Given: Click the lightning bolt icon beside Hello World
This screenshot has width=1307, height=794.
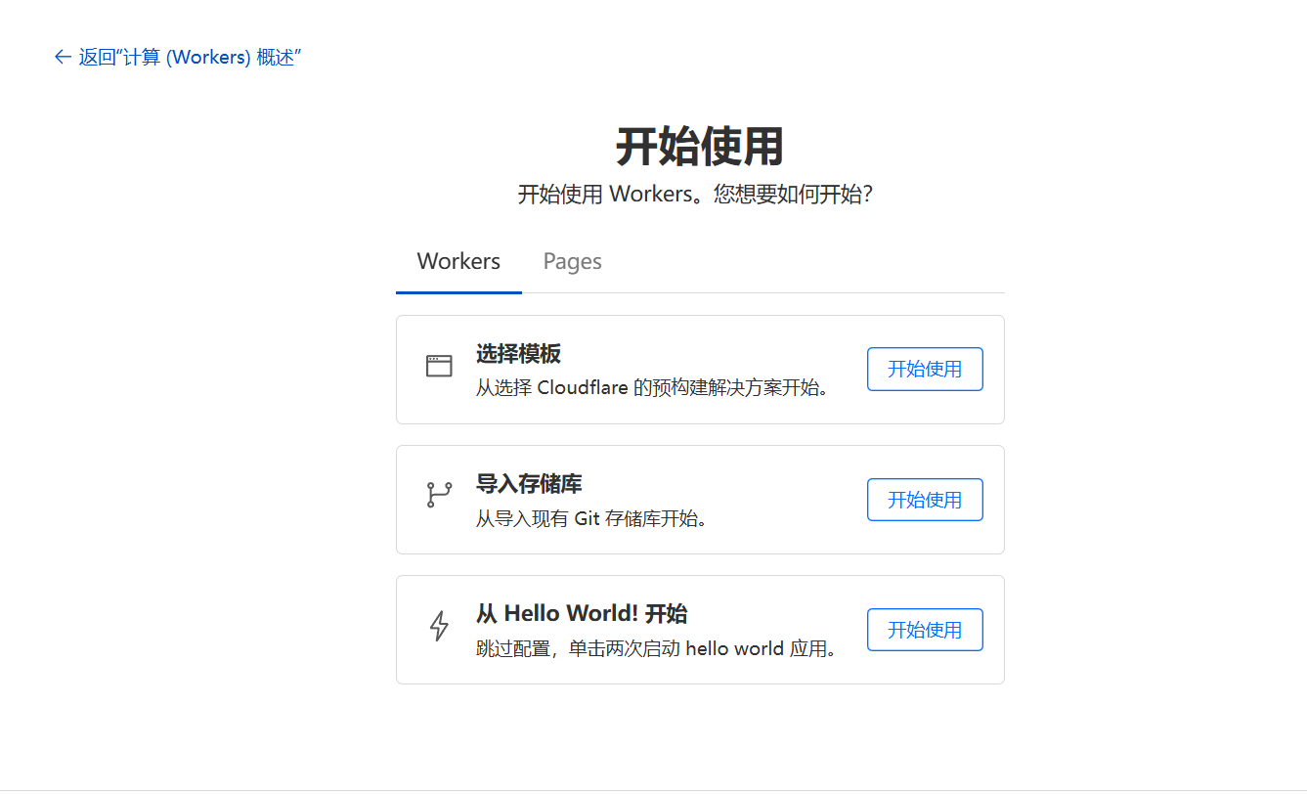Looking at the screenshot, I should [x=440, y=626].
